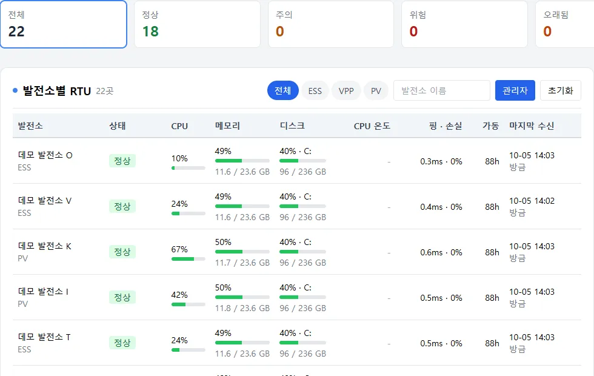
Task: Click 0.3ms · 0% ping value
Action: pyautogui.click(x=441, y=161)
